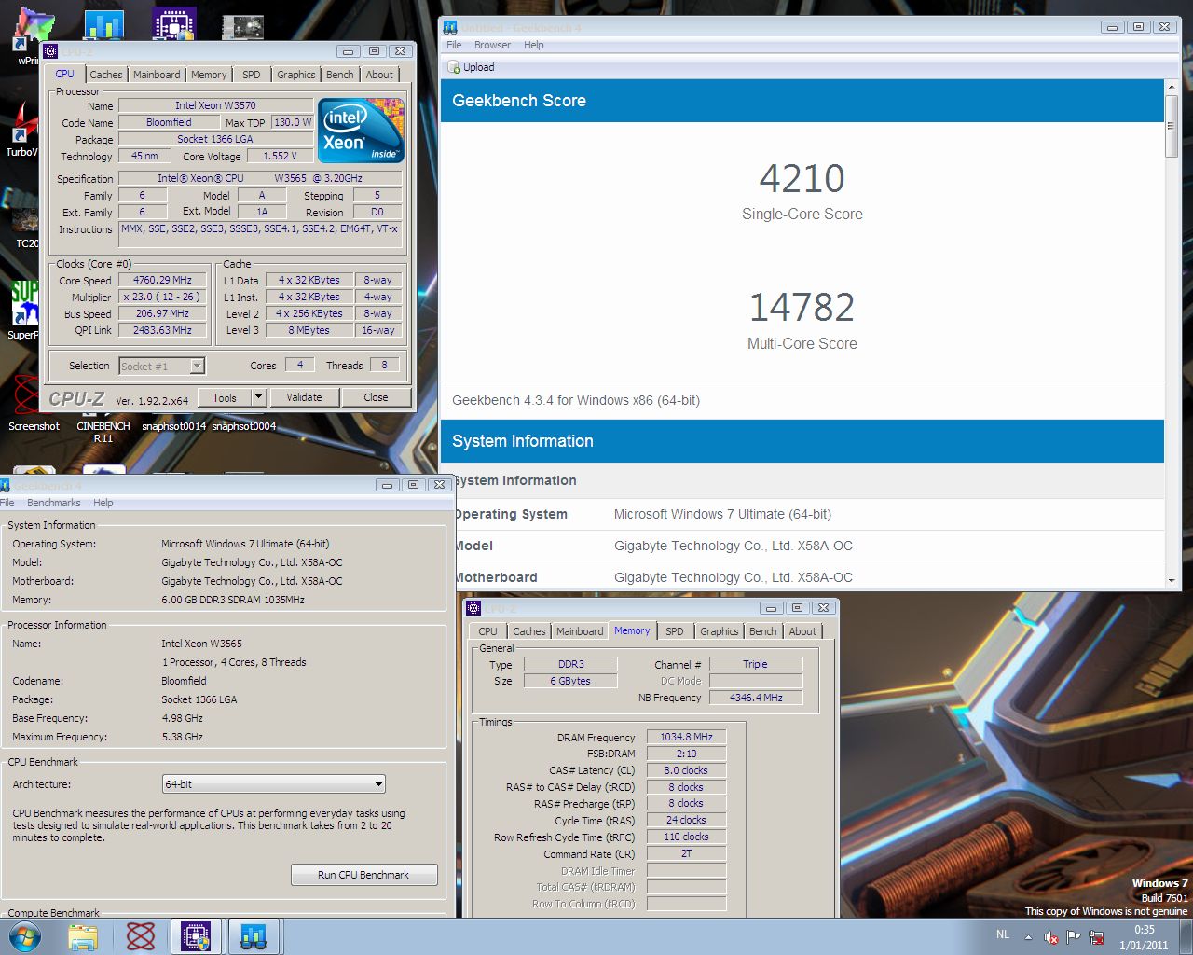Switch to Graphics tab in bottom CPU-Z window
Screen dimensions: 1193x955
[720, 631]
